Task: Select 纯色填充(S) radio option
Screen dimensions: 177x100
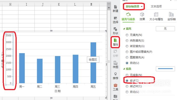Action: (127, 41)
